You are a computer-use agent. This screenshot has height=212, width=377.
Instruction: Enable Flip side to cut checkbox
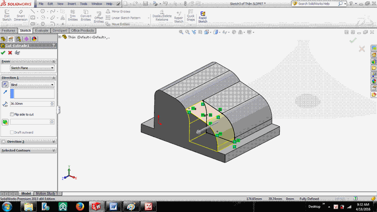click(12, 114)
